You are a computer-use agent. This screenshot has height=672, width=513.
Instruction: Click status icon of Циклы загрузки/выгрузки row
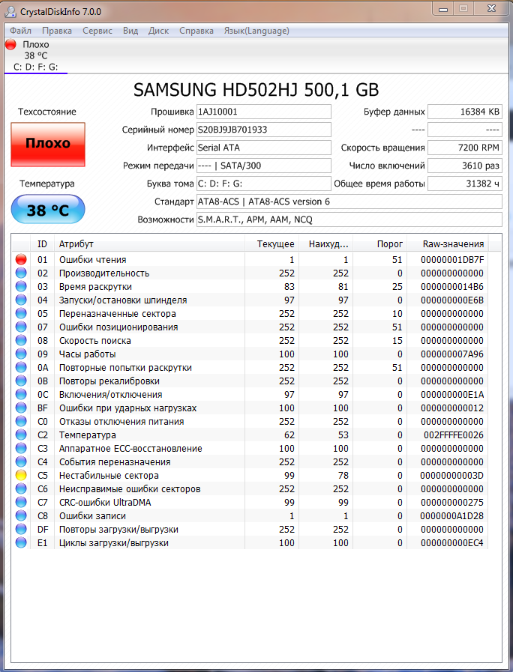(x=21, y=543)
